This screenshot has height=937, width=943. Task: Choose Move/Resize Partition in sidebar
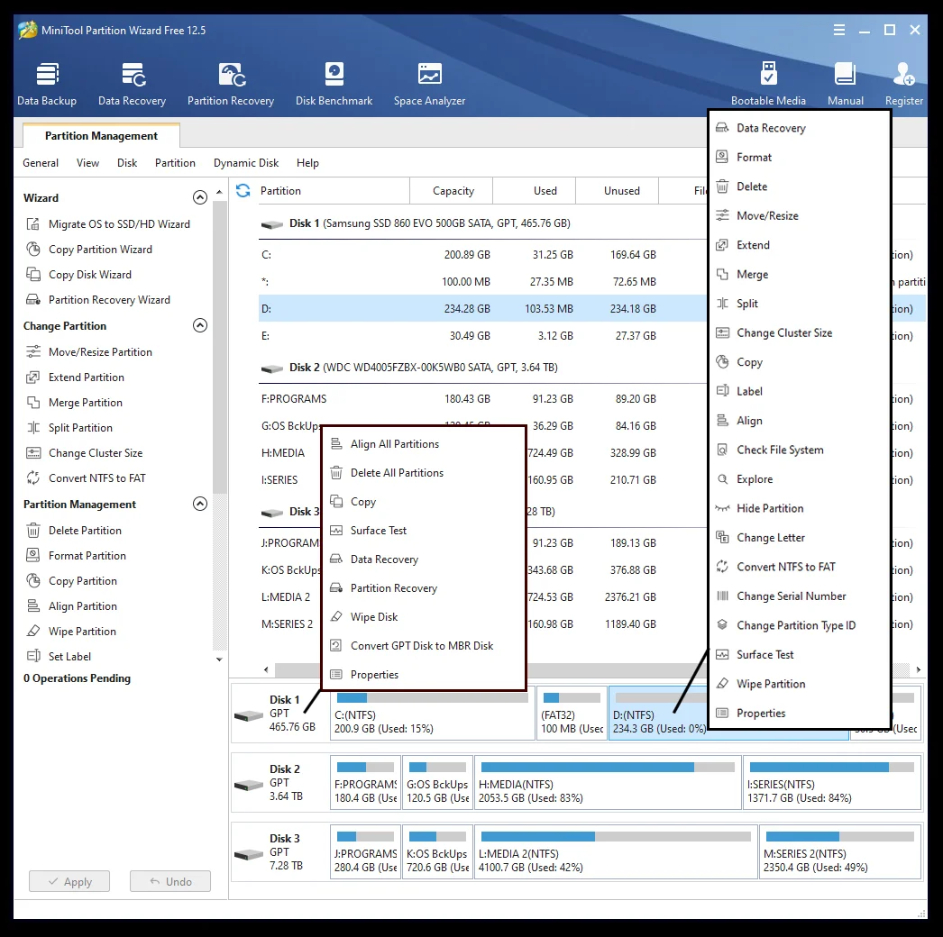coord(89,352)
